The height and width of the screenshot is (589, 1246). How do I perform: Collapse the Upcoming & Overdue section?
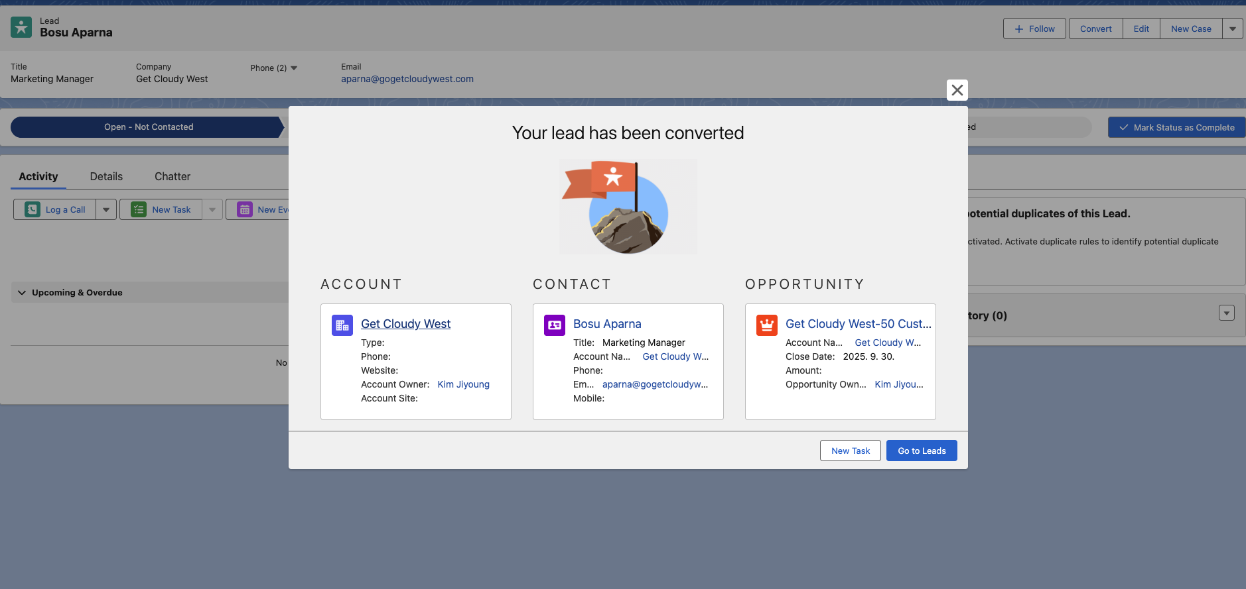[22, 292]
